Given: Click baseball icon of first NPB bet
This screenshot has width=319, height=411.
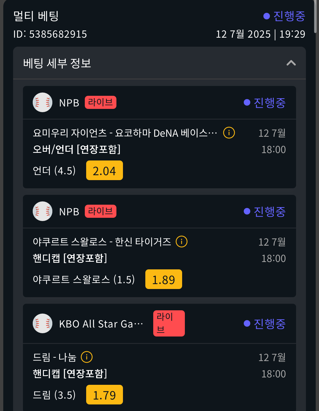Looking at the screenshot, I should [43, 102].
